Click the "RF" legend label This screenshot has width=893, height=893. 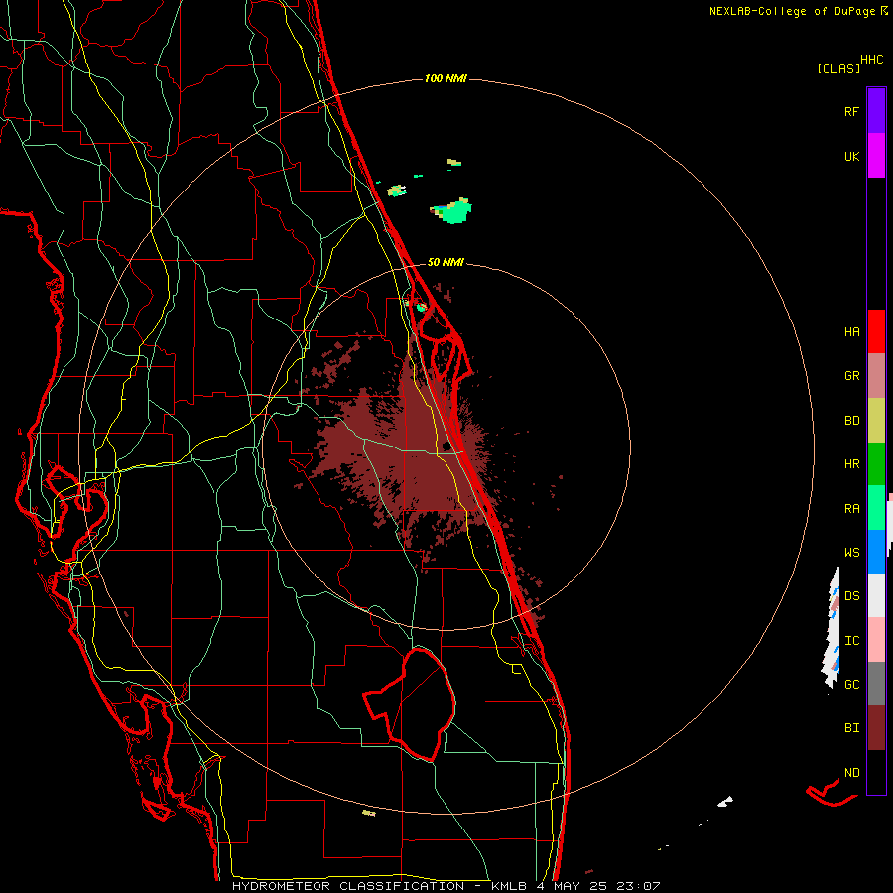[851, 112]
